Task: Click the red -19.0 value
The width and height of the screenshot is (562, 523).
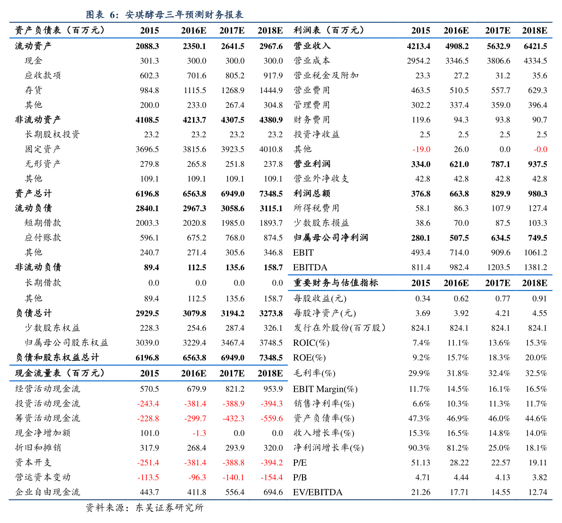Action: [x=421, y=149]
